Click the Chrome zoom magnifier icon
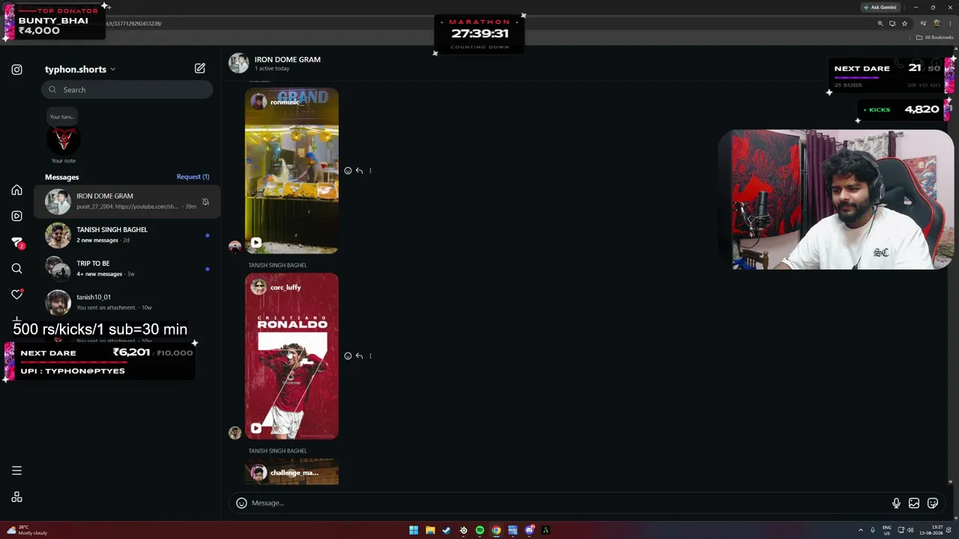Image resolution: width=959 pixels, height=539 pixels. pos(880,23)
